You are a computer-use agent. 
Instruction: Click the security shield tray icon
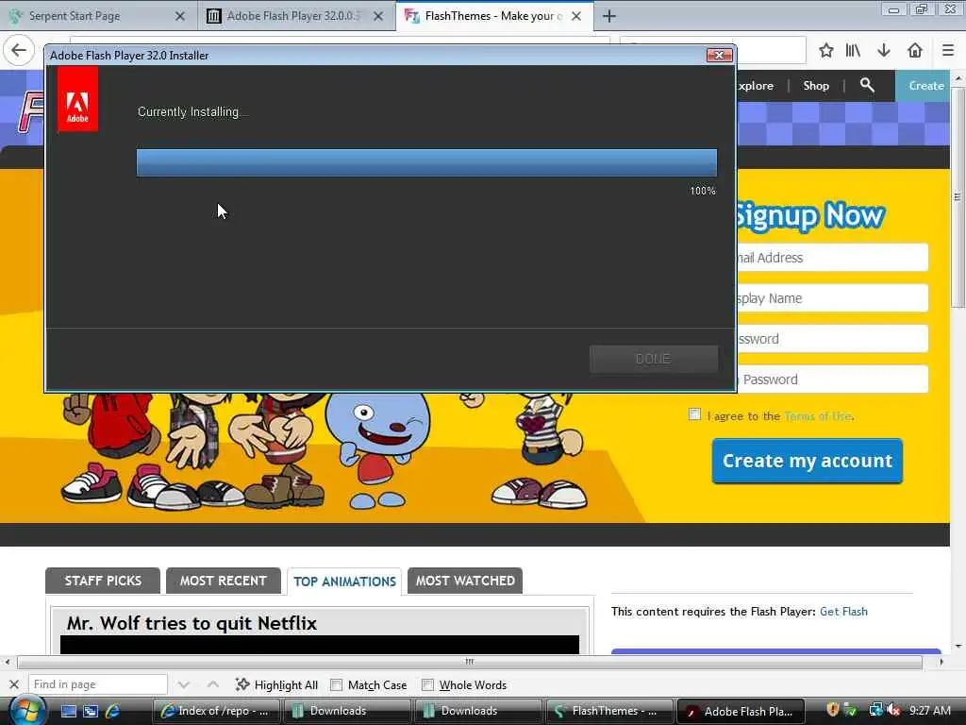[833, 711]
